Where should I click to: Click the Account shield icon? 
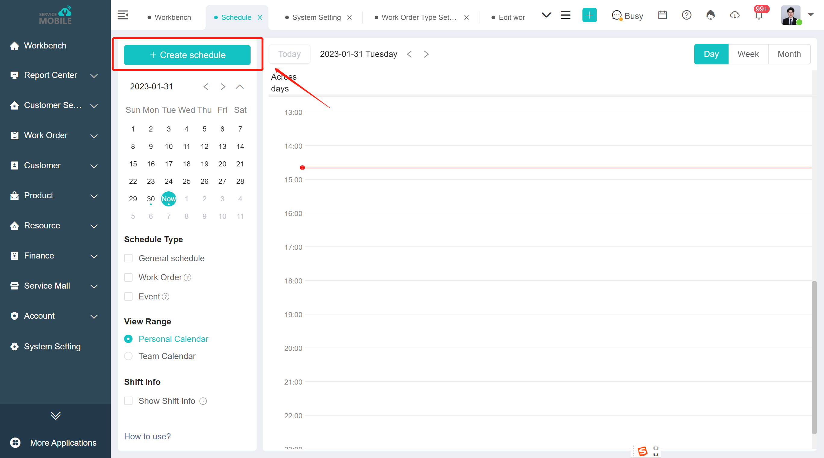[14, 316]
